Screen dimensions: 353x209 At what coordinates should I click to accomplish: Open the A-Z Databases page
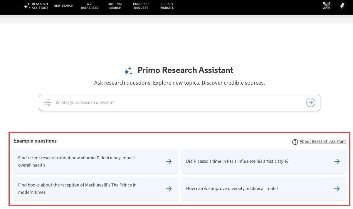point(90,6)
